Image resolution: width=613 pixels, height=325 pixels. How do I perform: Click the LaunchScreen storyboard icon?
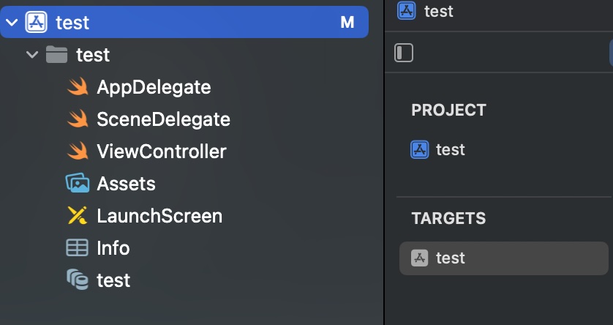pos(78,216)
